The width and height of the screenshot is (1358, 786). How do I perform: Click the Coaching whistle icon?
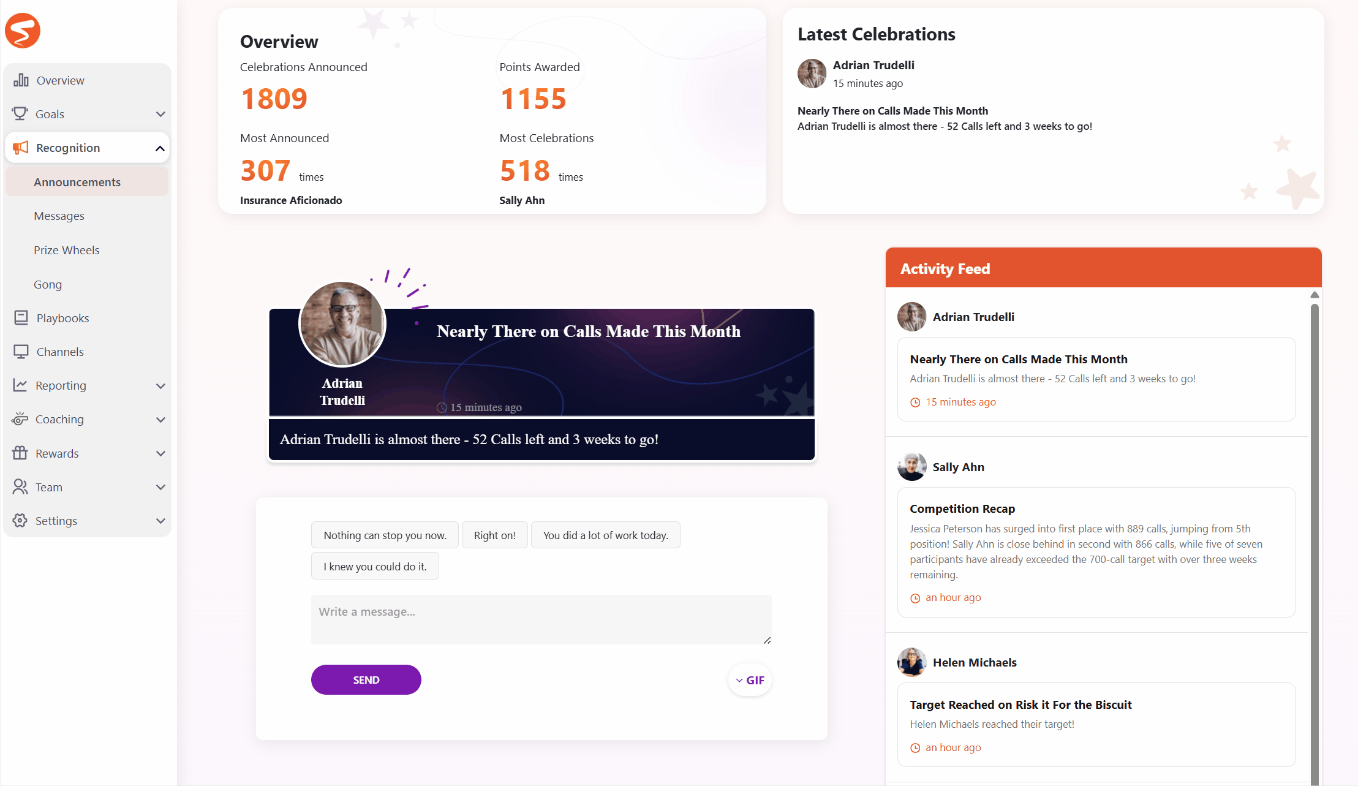20,419
